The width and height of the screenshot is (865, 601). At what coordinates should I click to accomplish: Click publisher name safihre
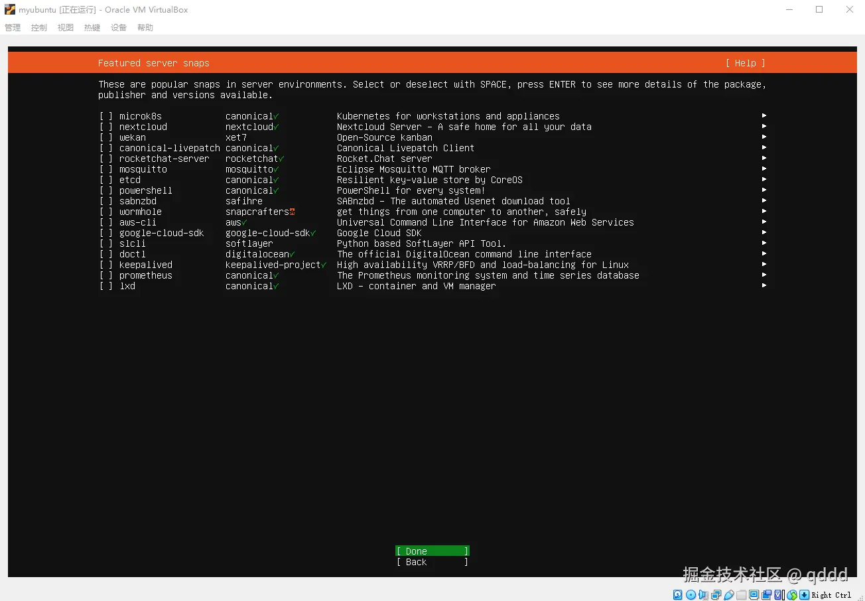(244, 201)
